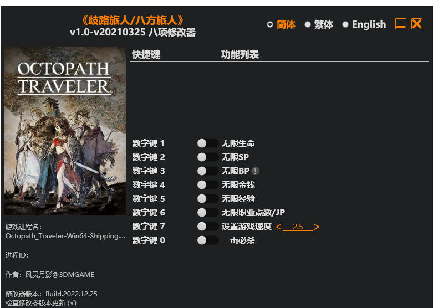Click the 数字键 2 hotkey label
The width and height of the screenshot is (433, 308).
(x=149, y=157)
